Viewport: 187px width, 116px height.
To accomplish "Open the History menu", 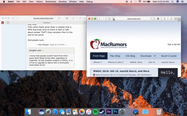I will click(x=39, y=1).
